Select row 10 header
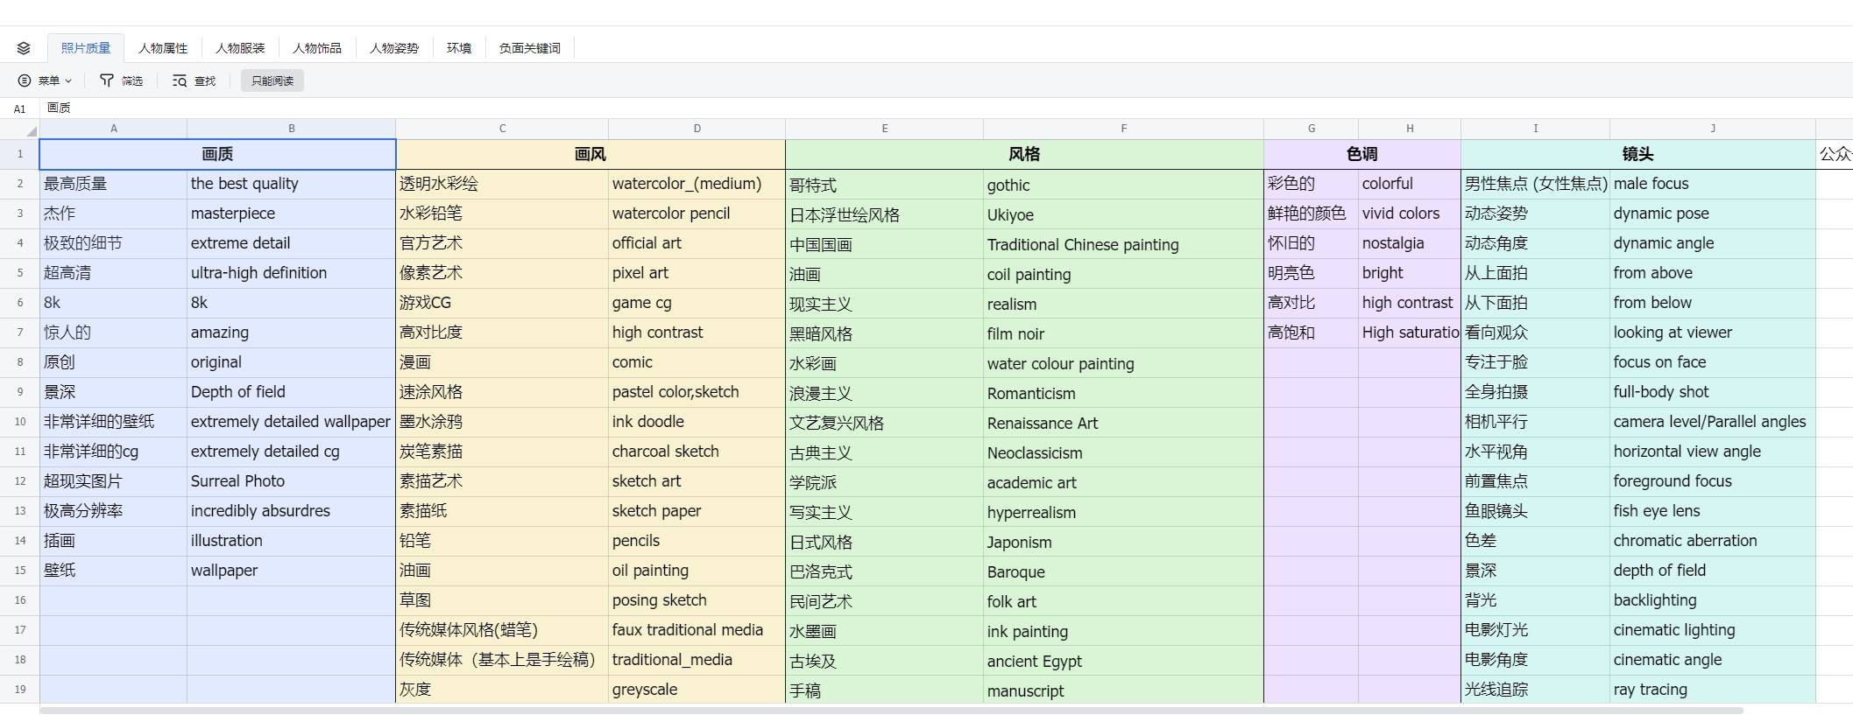 (x=19, y=422)
